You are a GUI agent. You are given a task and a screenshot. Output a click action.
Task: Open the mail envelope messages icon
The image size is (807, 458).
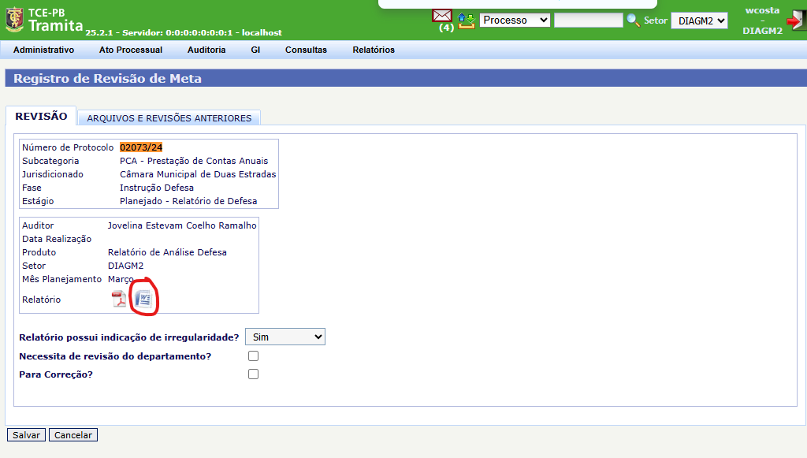coord(442,16)
